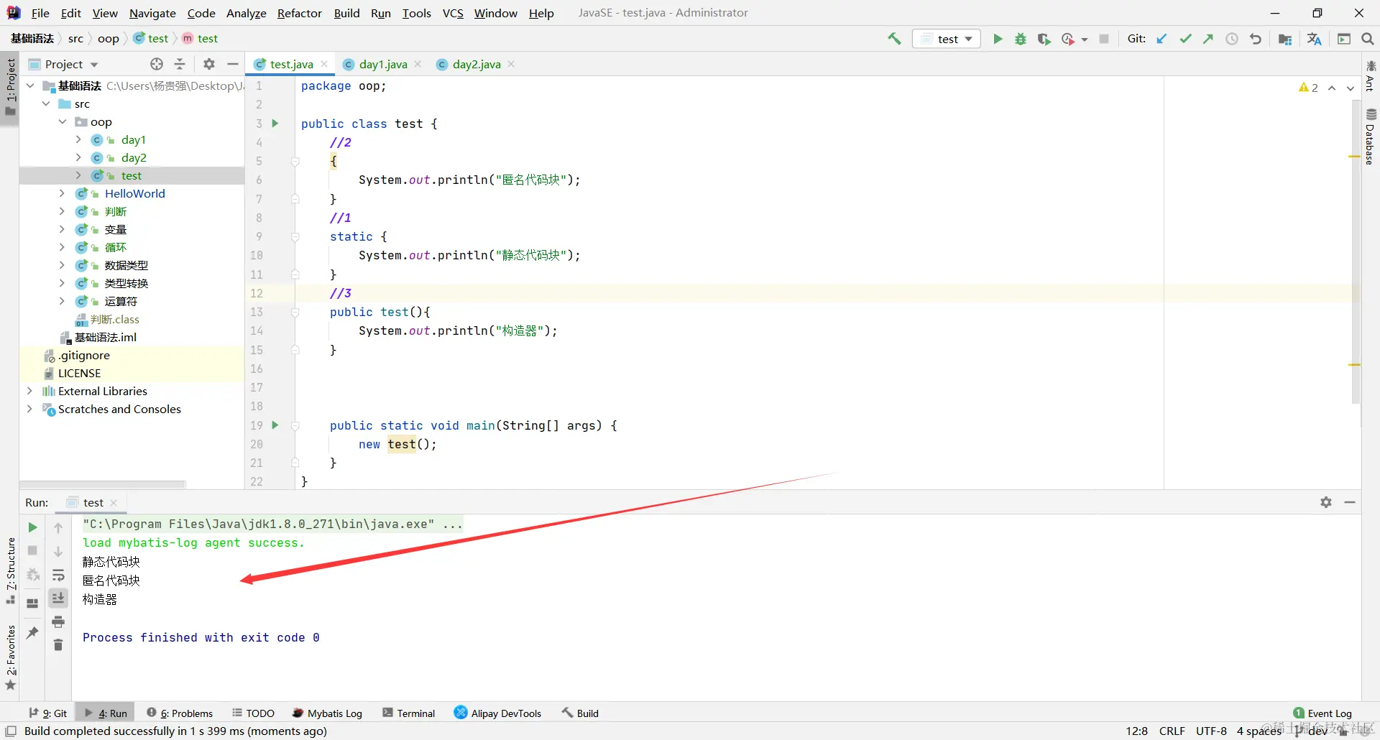Expand the HelloWorld class node
This screenshot has width=1380, height=740.
(62, 193)
